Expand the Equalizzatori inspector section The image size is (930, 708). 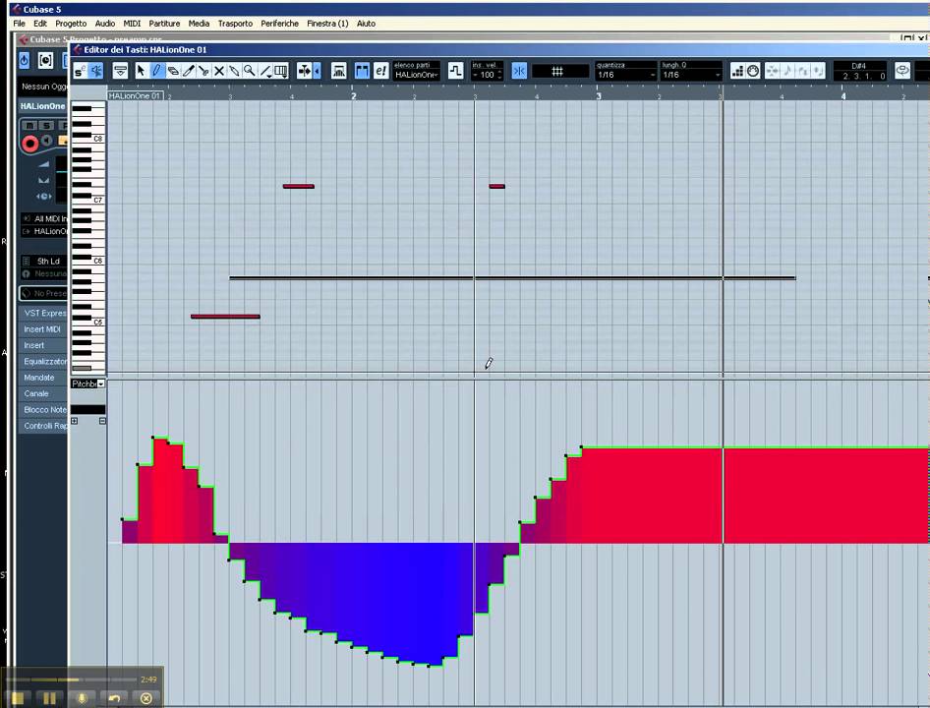coord(44,361)
